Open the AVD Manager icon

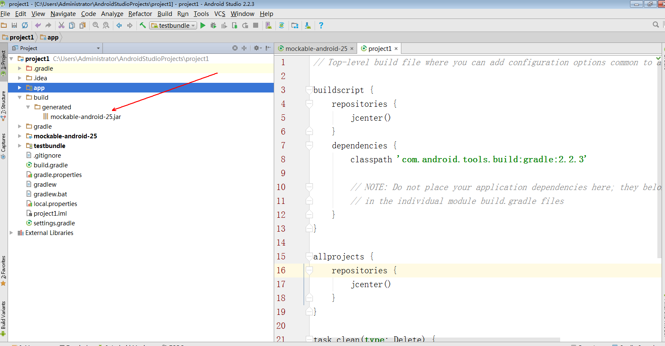[x=269, y=25]
